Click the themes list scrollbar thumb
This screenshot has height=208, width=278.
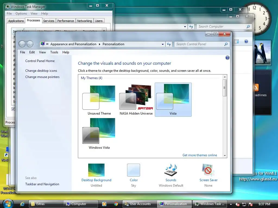click(x=225, y=88)
